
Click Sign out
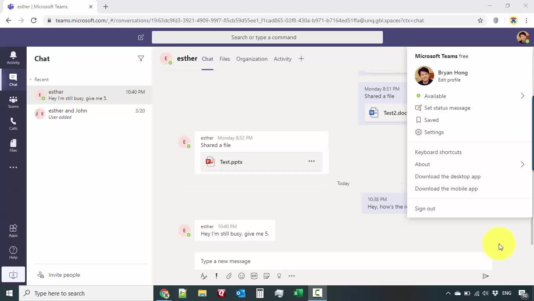[425, 209]
